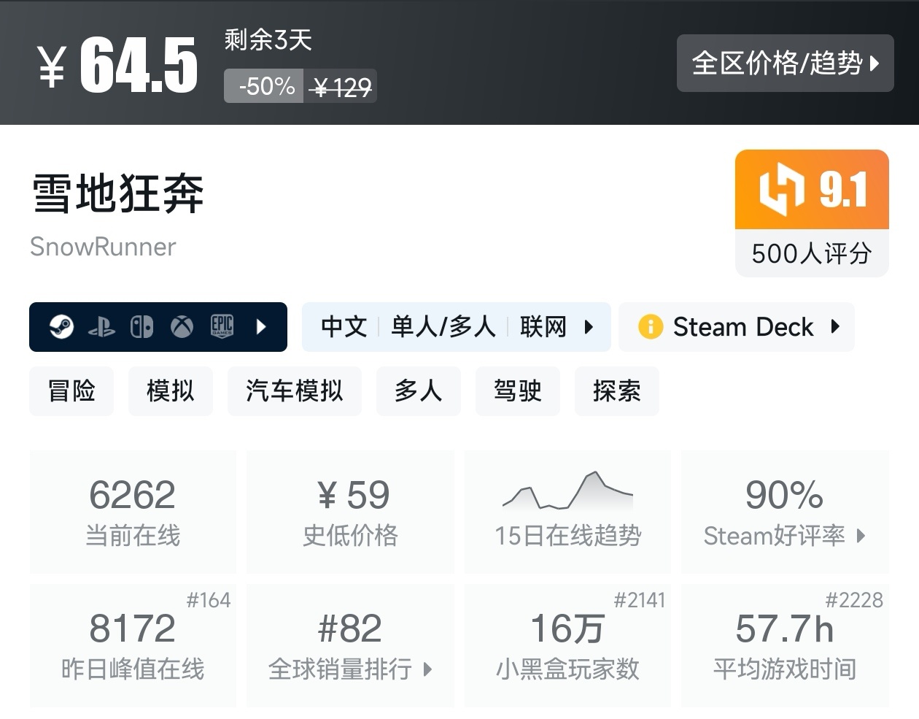
Task: Click the Xbox platform icon
Action: (x=182, y=326)
